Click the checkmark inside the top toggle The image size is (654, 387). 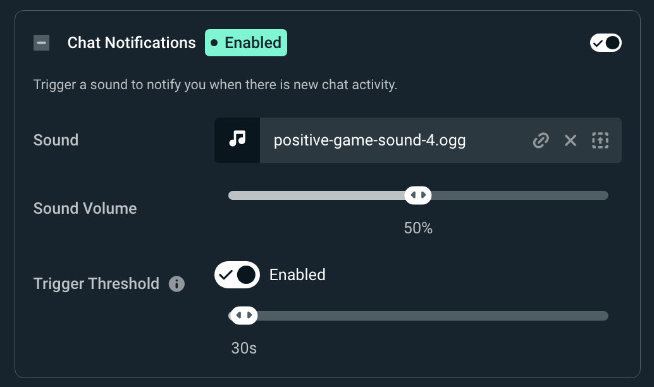point(598,42)
